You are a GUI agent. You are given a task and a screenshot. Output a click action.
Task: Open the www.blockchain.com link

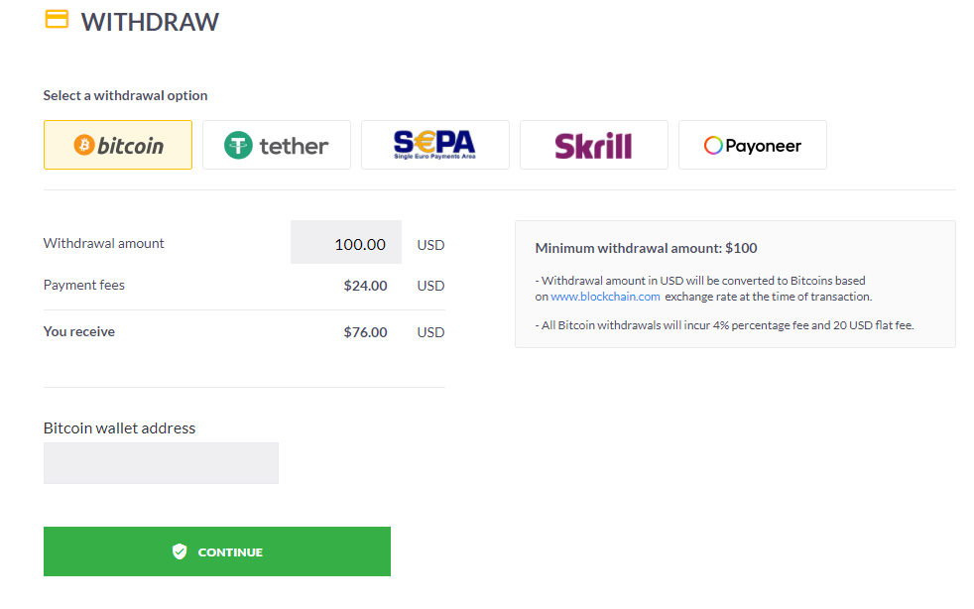click(605, 297)
